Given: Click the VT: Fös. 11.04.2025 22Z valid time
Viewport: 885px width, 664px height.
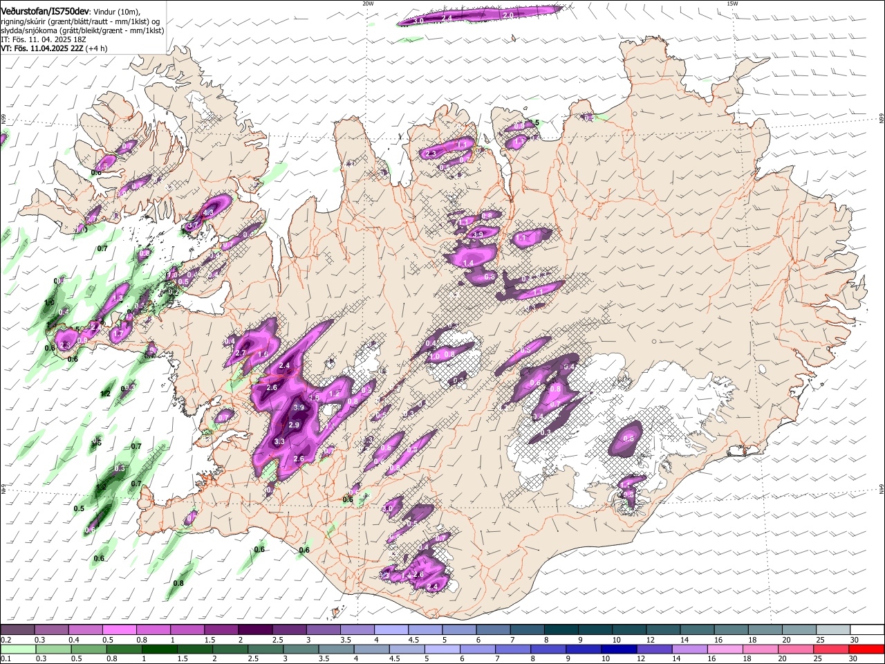Looking at the screenshot, I should [x=42, y=48].
